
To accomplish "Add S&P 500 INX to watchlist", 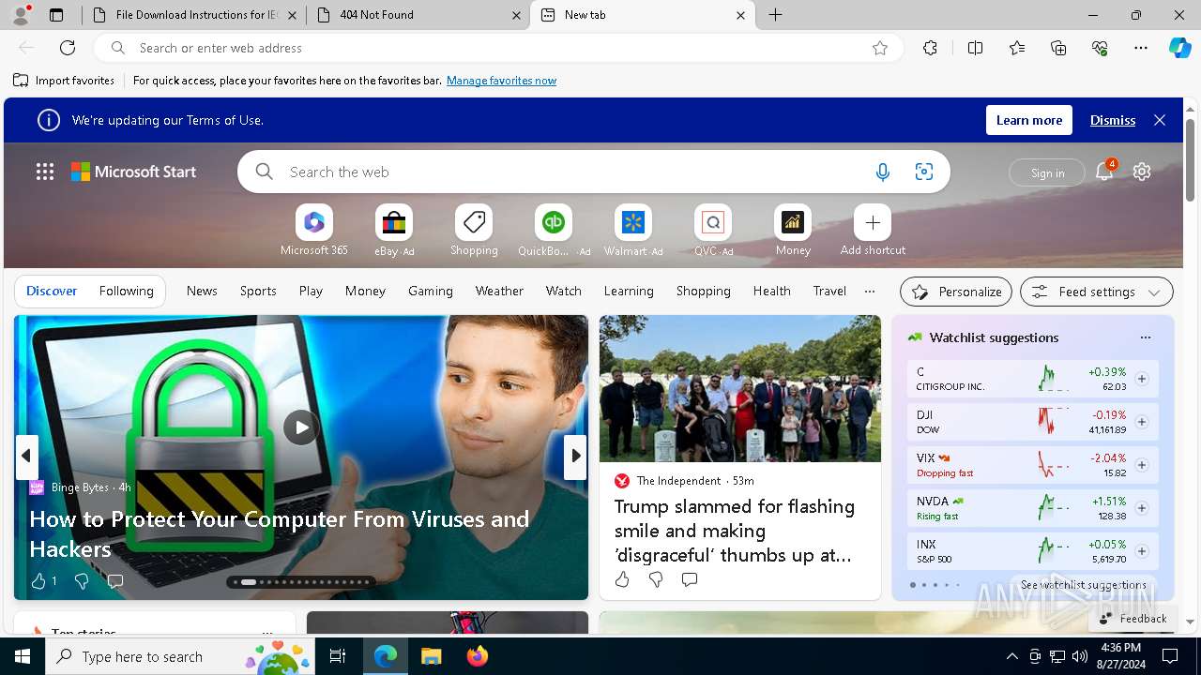I will (x=1142, y=551).
